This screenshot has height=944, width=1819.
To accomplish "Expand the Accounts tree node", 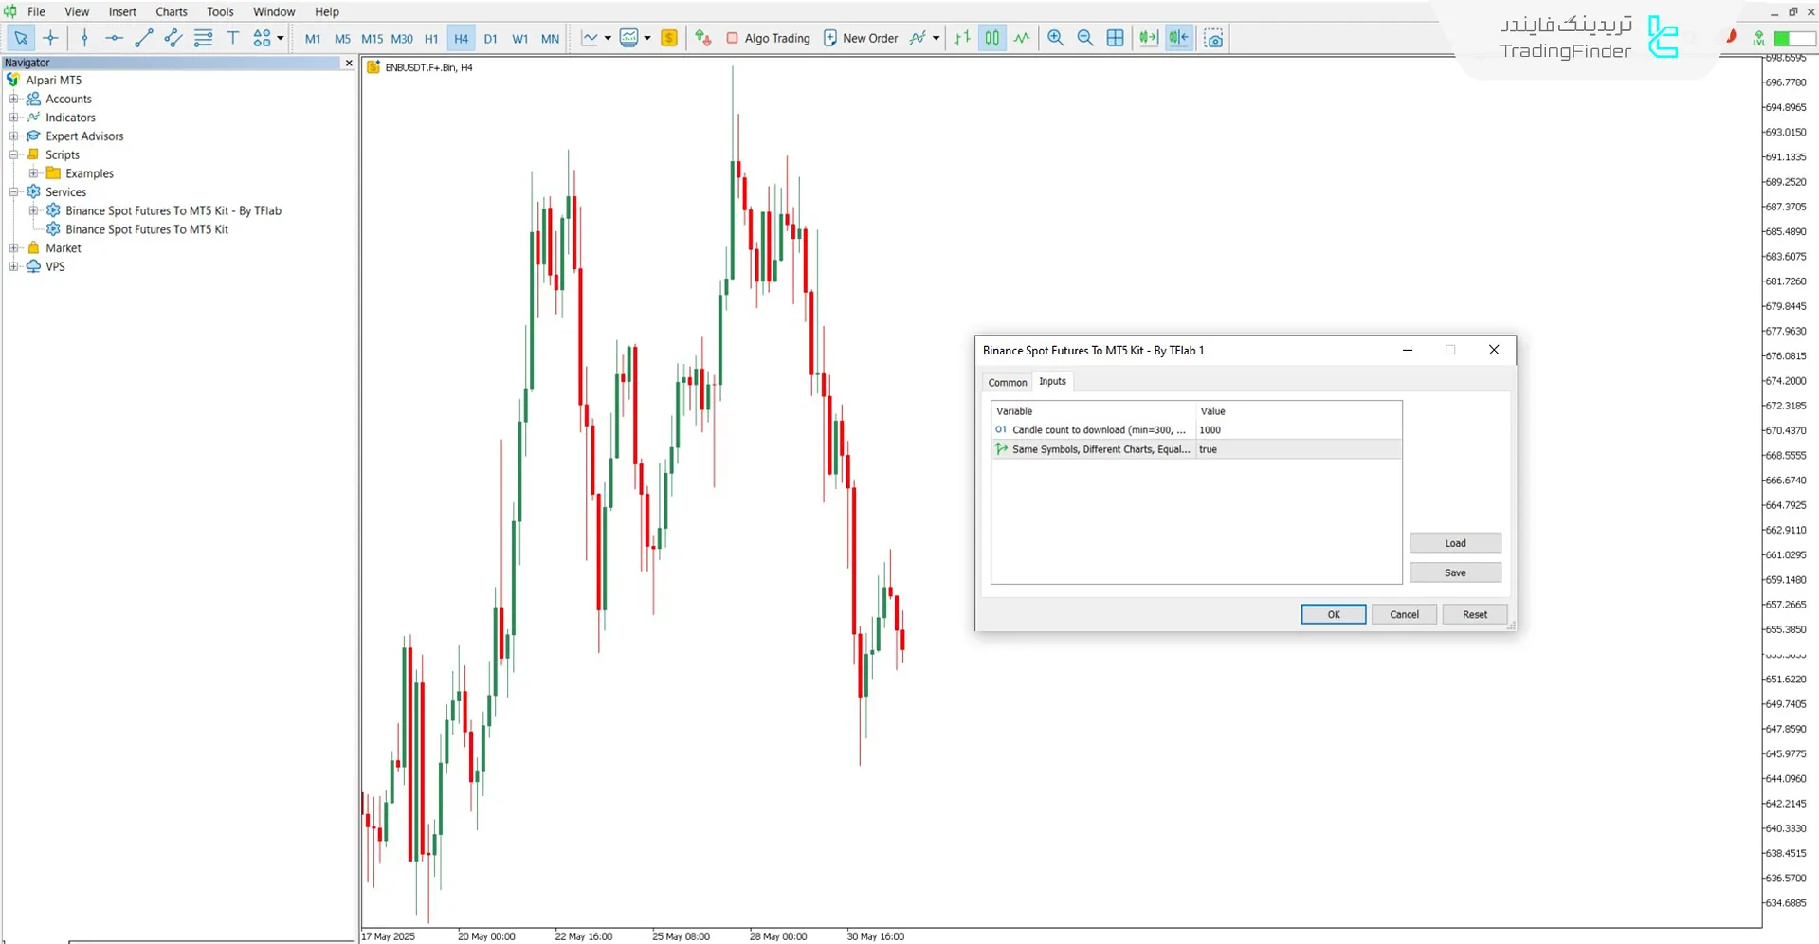I will click(14, 99).
